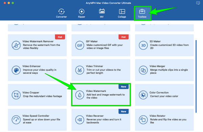
Task: Click "Trim or cut your videos" description
Action: [104, 71]
